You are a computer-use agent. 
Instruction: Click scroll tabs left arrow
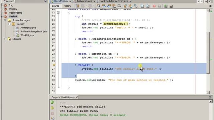[198, 1]
